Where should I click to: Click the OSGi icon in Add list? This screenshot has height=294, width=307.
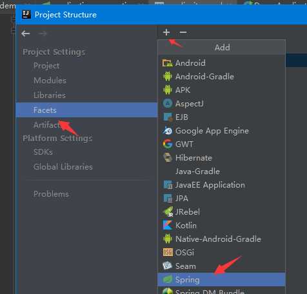click(x=168, y=252)
